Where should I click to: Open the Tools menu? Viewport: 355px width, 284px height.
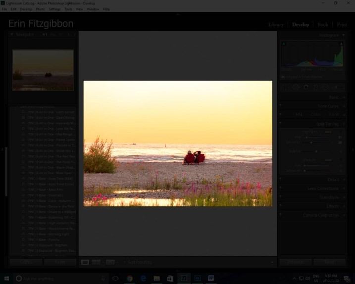coord(68,9)
